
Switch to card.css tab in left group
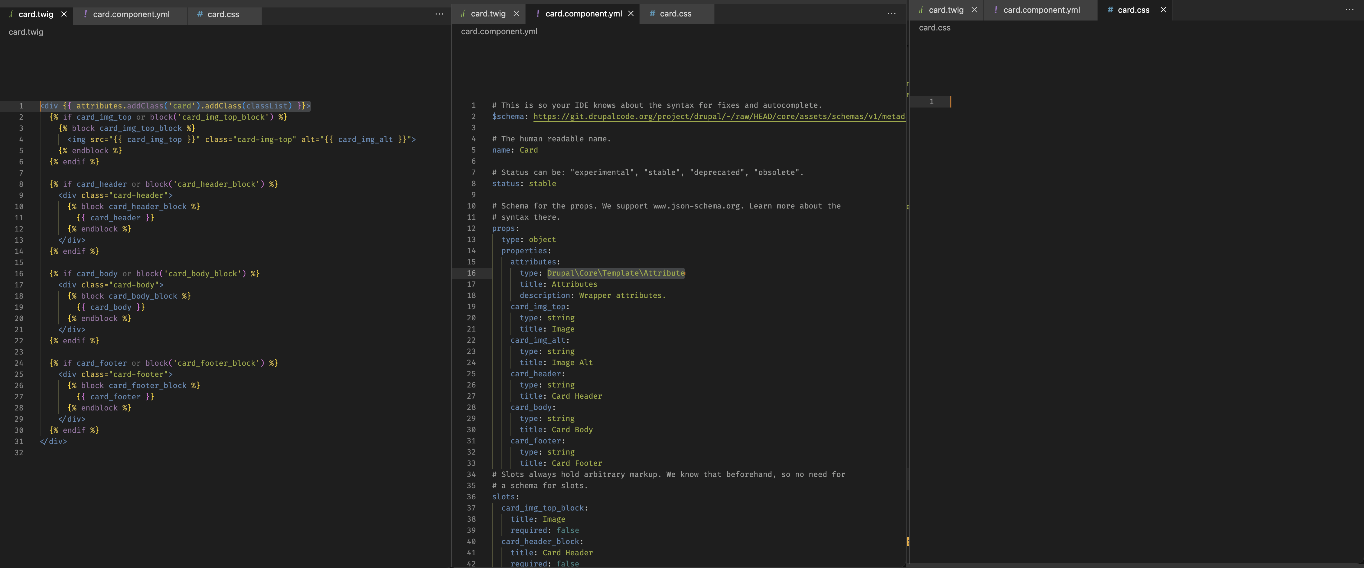coord(223,14)
